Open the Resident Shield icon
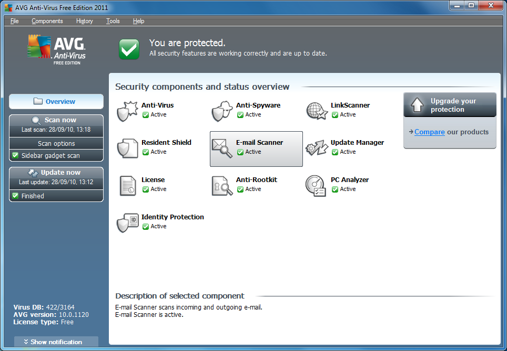 [127, 148]
